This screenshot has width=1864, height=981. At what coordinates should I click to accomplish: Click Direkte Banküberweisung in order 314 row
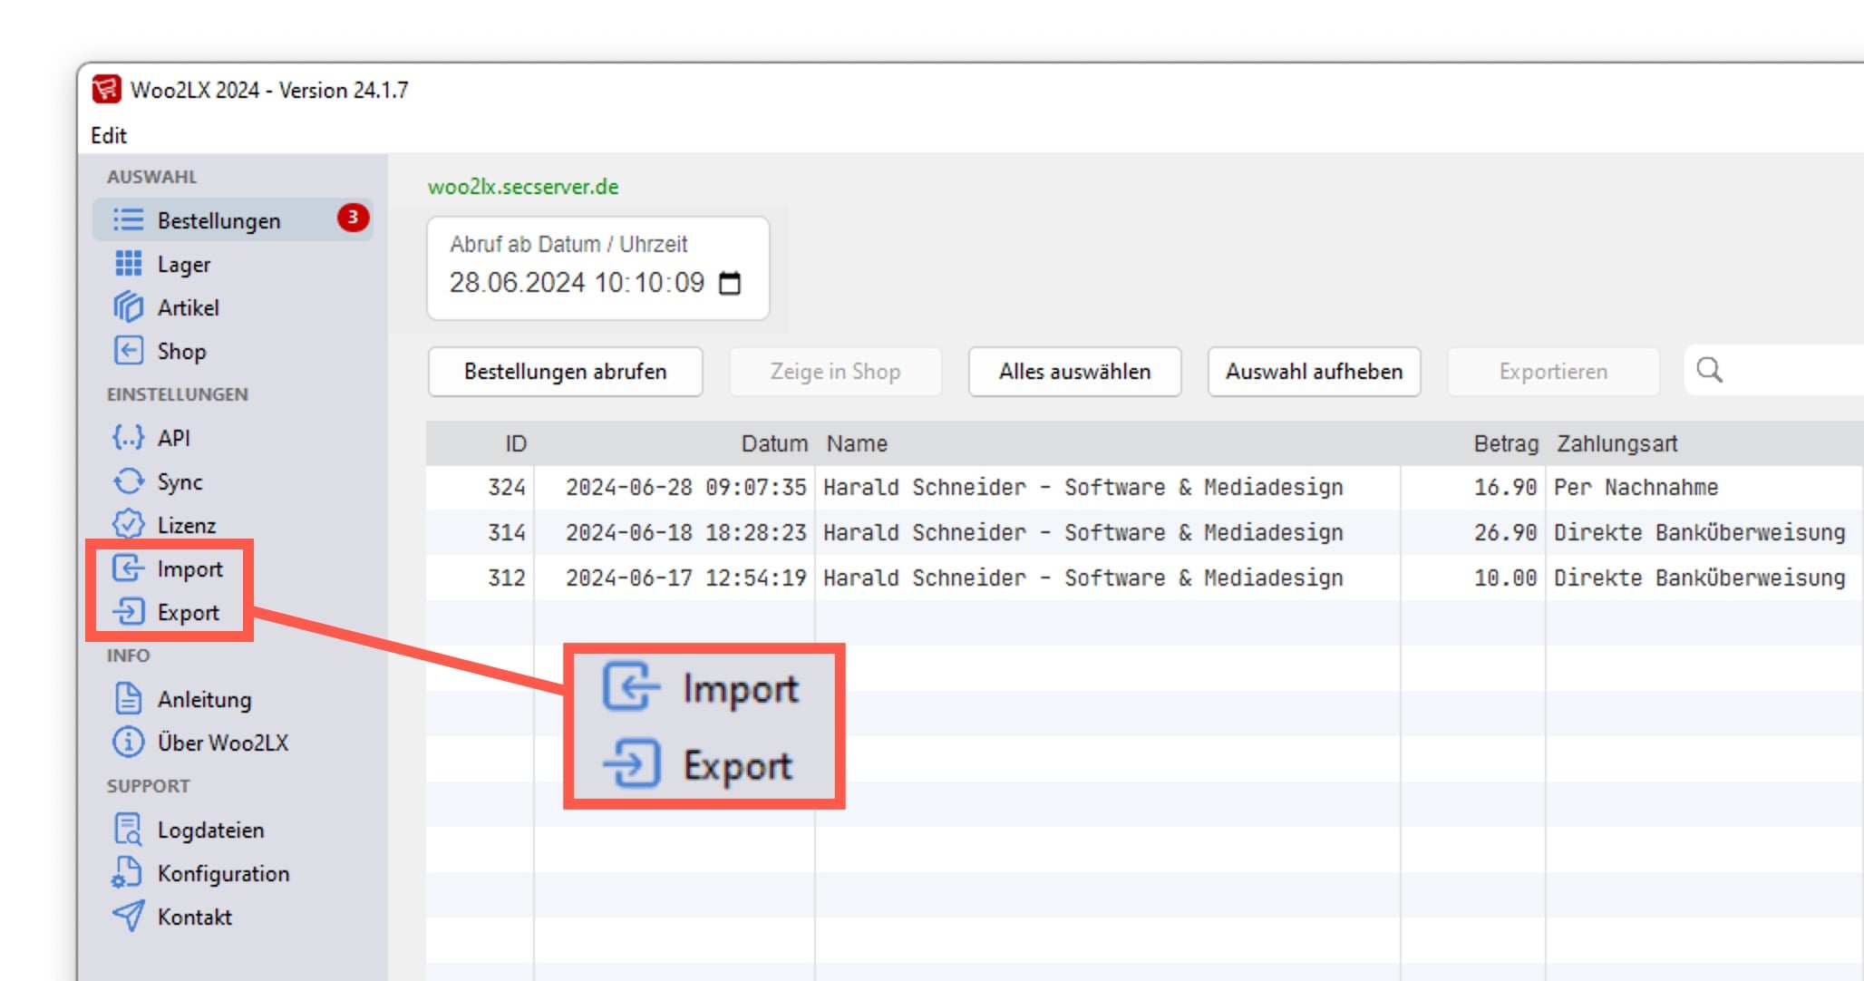click(x=1700, y=532)
